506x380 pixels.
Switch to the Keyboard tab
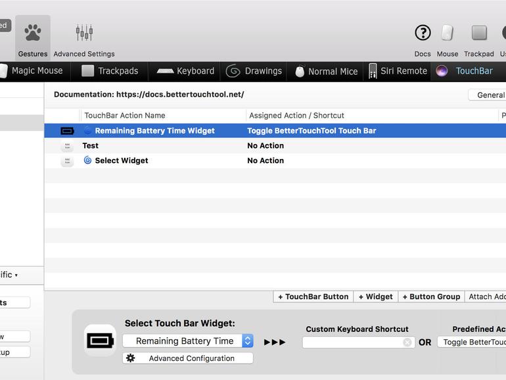click(185, 71)
